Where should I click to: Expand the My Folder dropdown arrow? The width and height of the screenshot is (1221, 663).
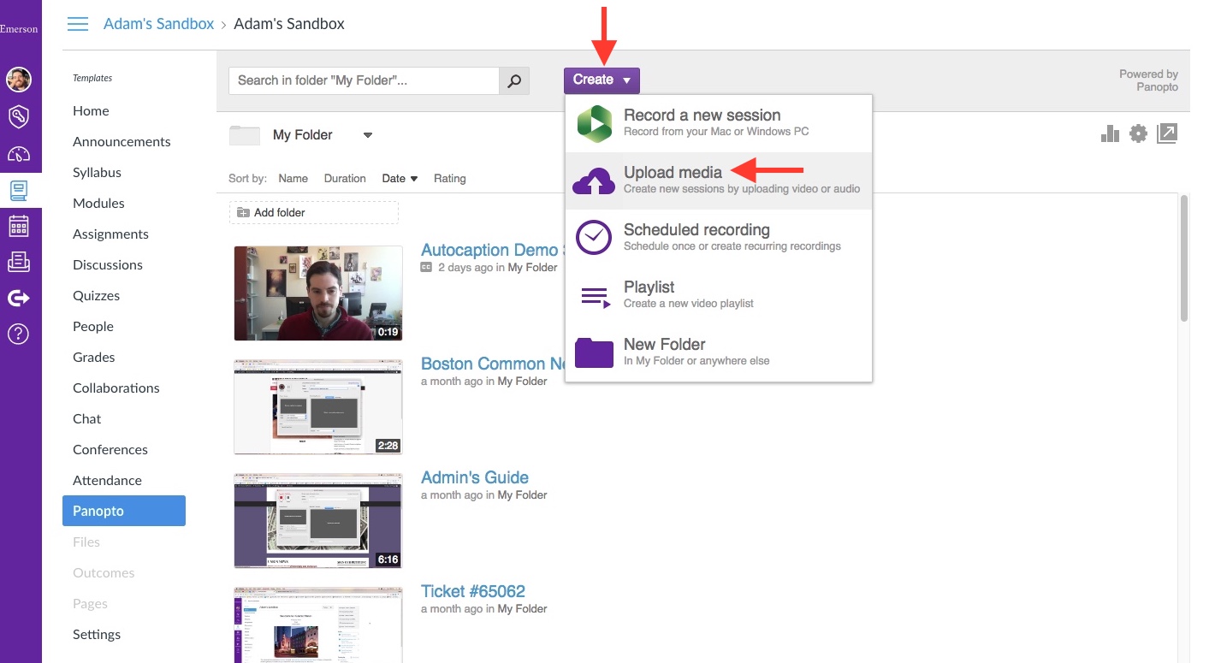(x=368, y=135)
